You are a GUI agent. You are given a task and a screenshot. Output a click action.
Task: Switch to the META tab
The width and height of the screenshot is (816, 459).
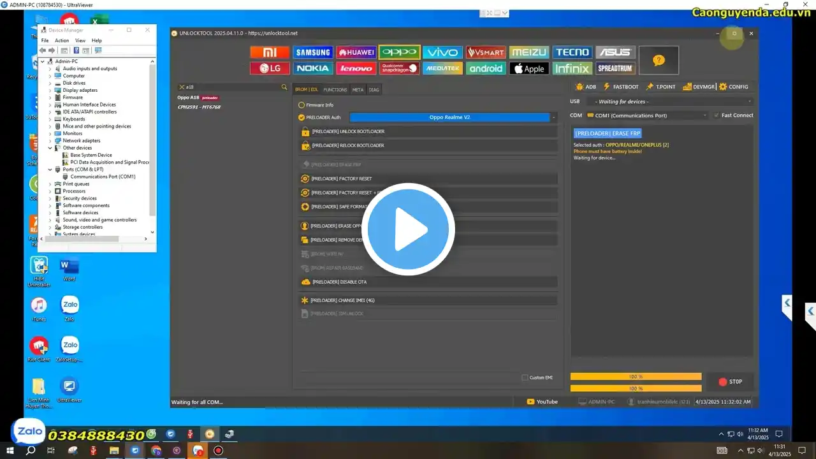[358, 90]
